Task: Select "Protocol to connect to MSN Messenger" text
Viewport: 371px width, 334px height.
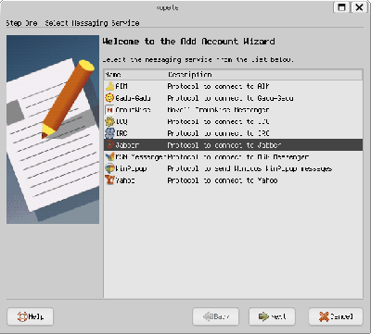Action: point(238,156)
